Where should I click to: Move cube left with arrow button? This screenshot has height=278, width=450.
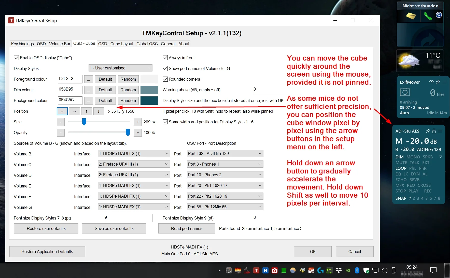pos(62,111)
